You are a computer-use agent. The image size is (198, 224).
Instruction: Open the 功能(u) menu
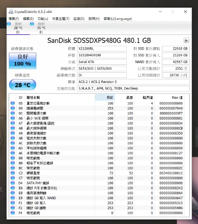point(43,19)
